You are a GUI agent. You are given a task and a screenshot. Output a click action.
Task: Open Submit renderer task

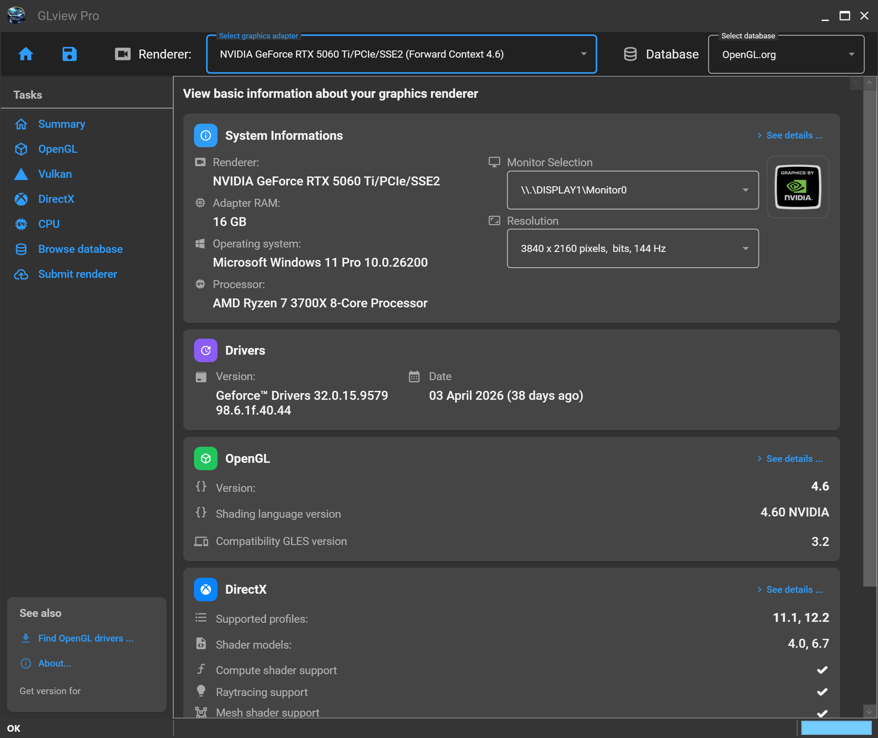(x=78, y=274)
